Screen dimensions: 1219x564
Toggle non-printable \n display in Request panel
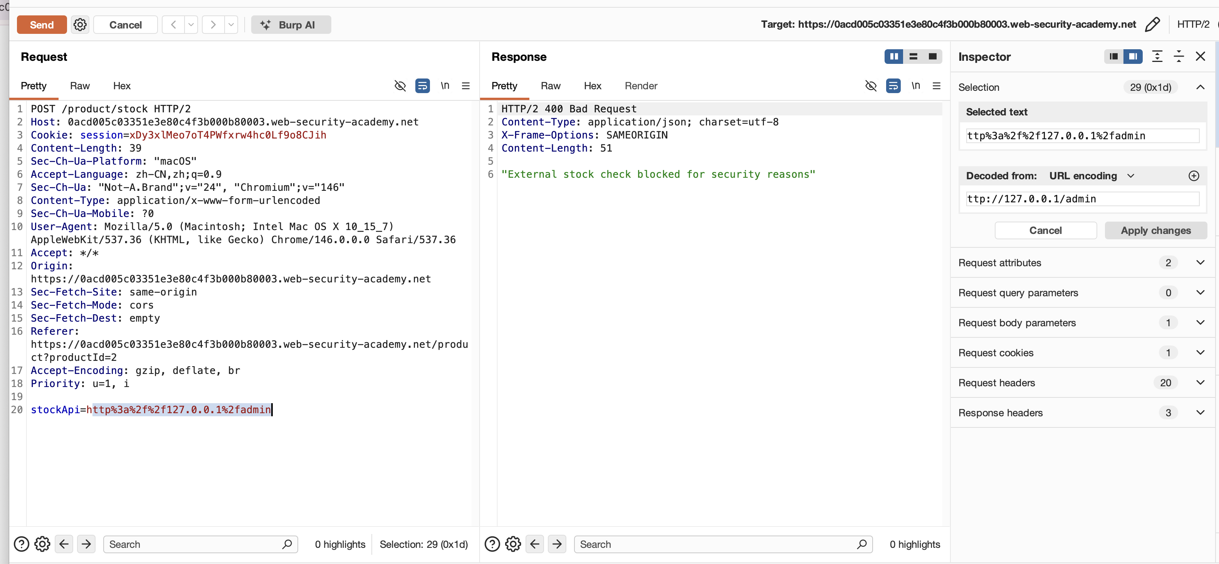click(445, 86)
